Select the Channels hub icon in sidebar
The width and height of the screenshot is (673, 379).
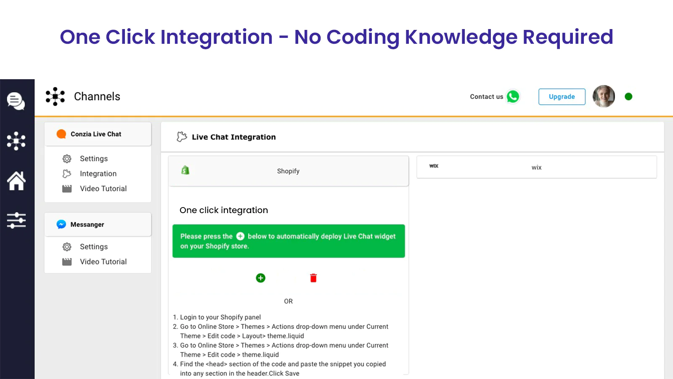pyautogui.click(x=16, y=141)
